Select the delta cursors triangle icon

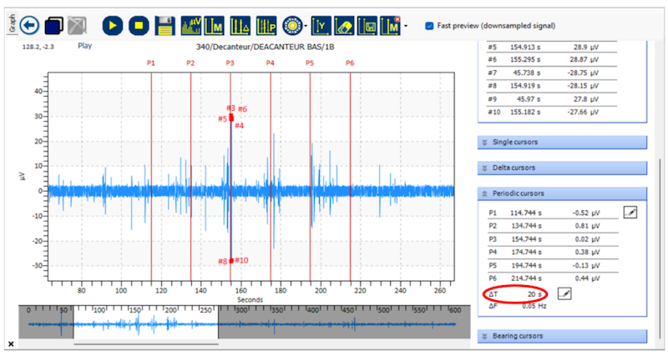(240, 25)
